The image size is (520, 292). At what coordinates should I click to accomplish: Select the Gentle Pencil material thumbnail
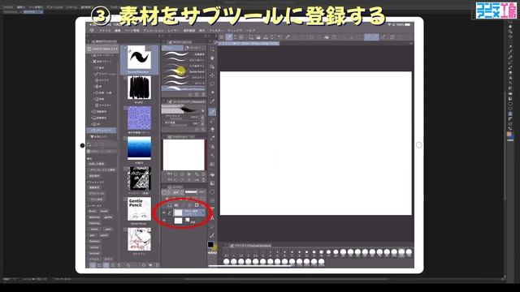click(139, 209)
